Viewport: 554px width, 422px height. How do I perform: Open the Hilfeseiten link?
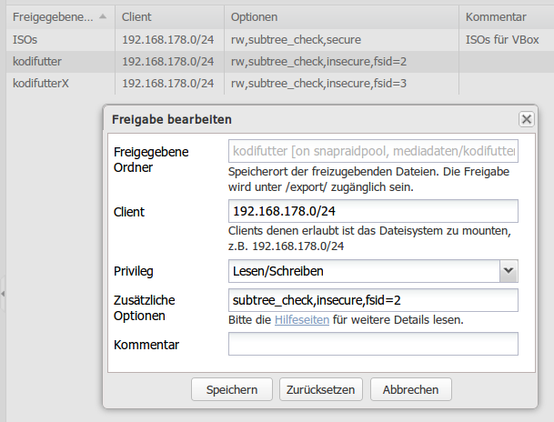click(302, 319)
